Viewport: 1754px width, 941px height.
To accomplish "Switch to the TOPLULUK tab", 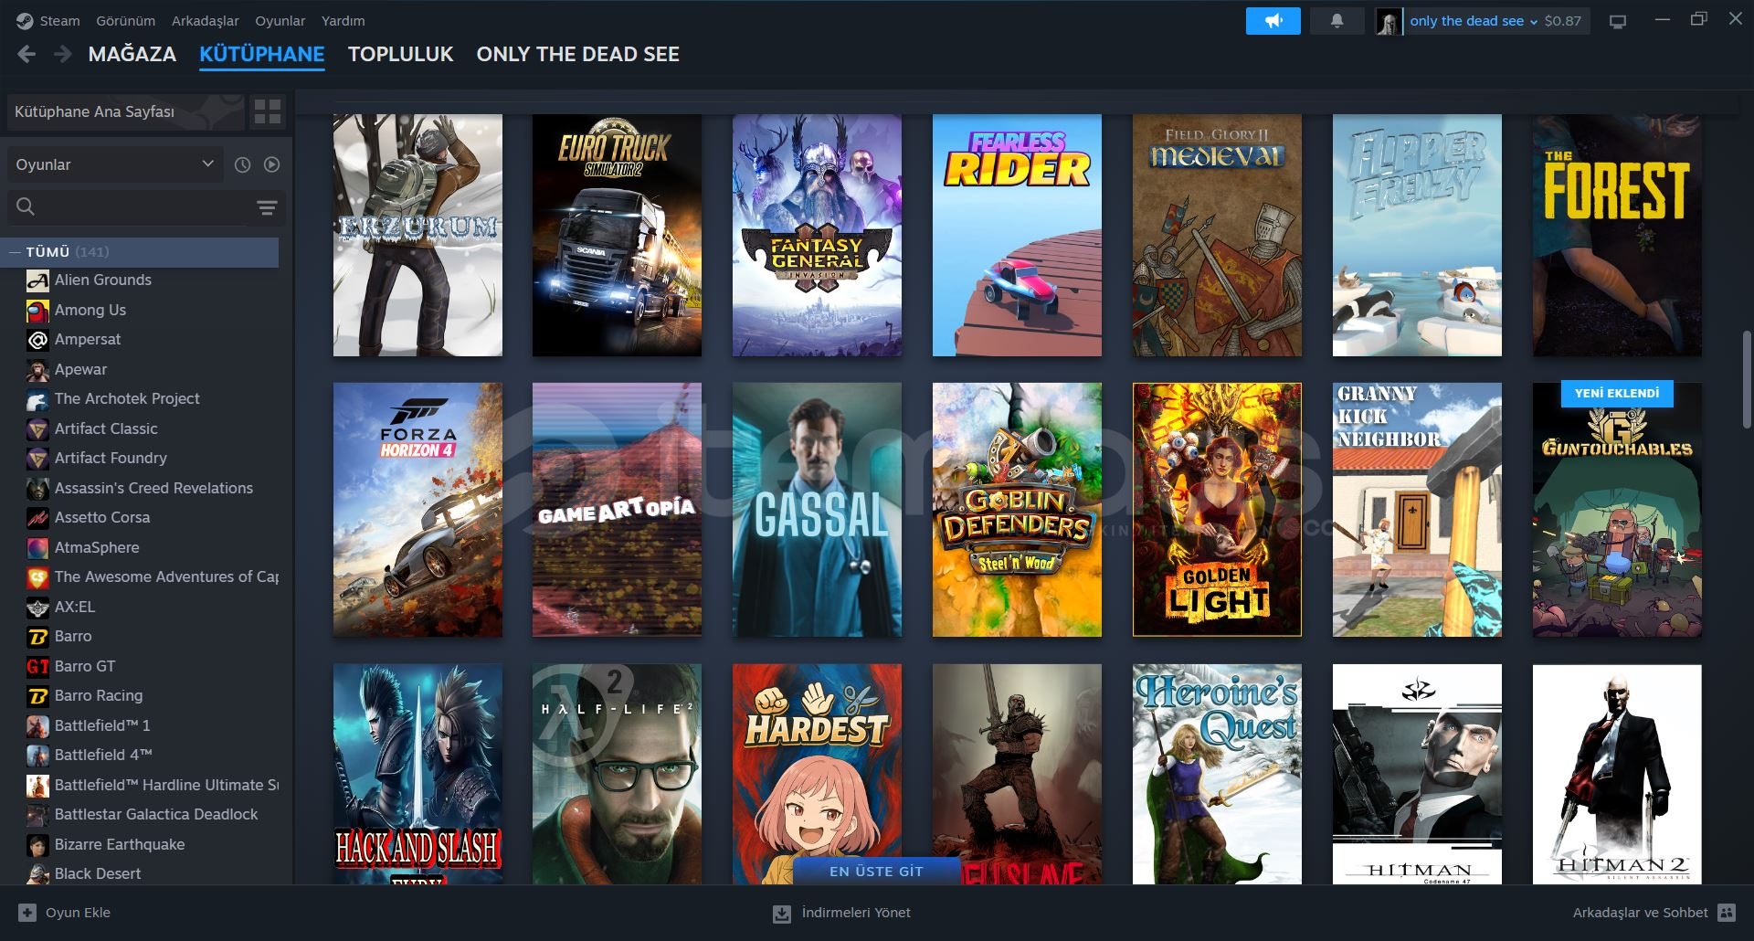I will click(x=400, y=55).
